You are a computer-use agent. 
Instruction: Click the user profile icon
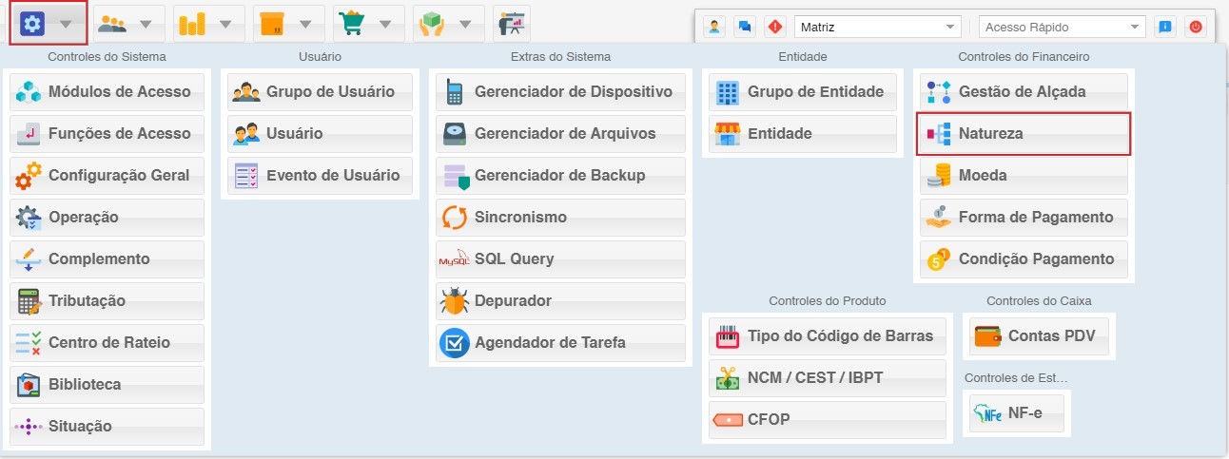pyautogui.click(x=713, y=28)
